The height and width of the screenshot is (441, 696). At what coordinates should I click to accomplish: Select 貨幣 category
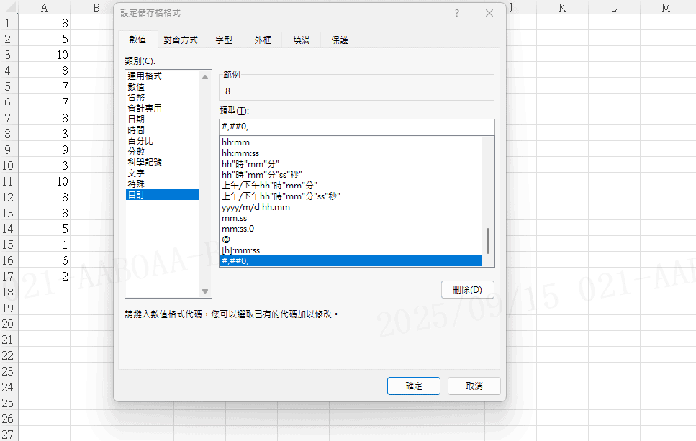(136, 98)
